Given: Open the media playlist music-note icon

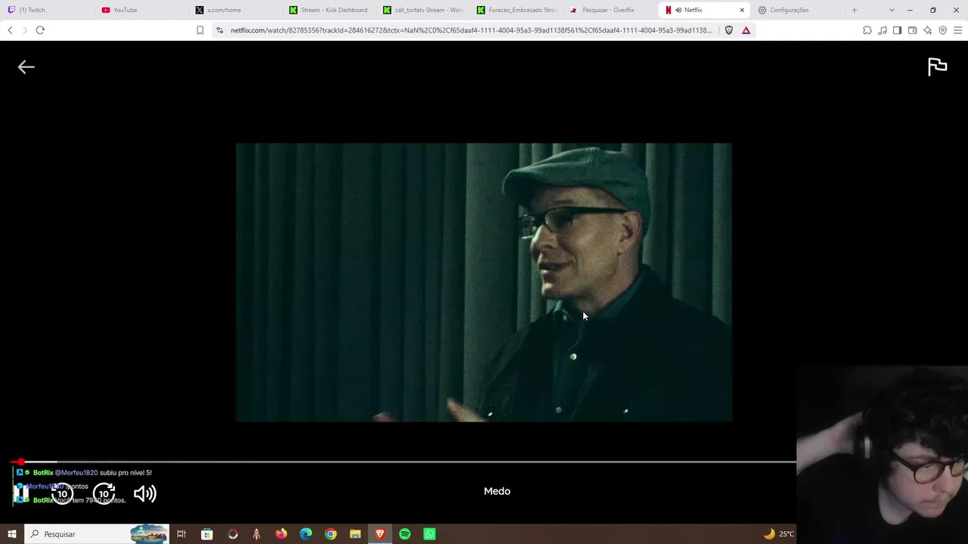Looking at the screenshot, I should pos(882,30).
